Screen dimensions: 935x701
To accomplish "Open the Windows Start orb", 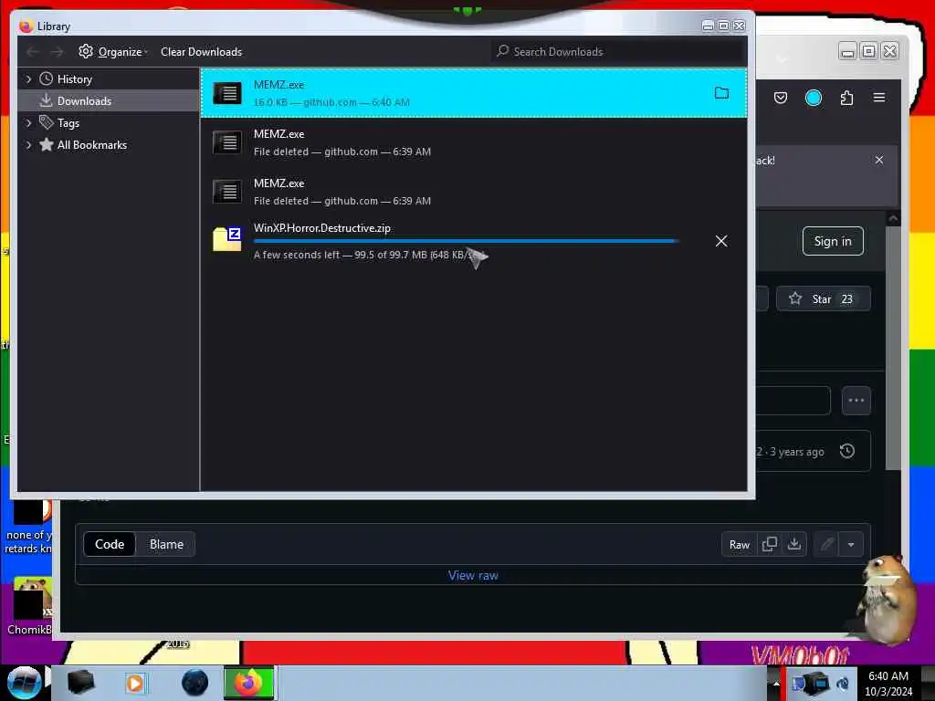I will [x=24, y=683].
